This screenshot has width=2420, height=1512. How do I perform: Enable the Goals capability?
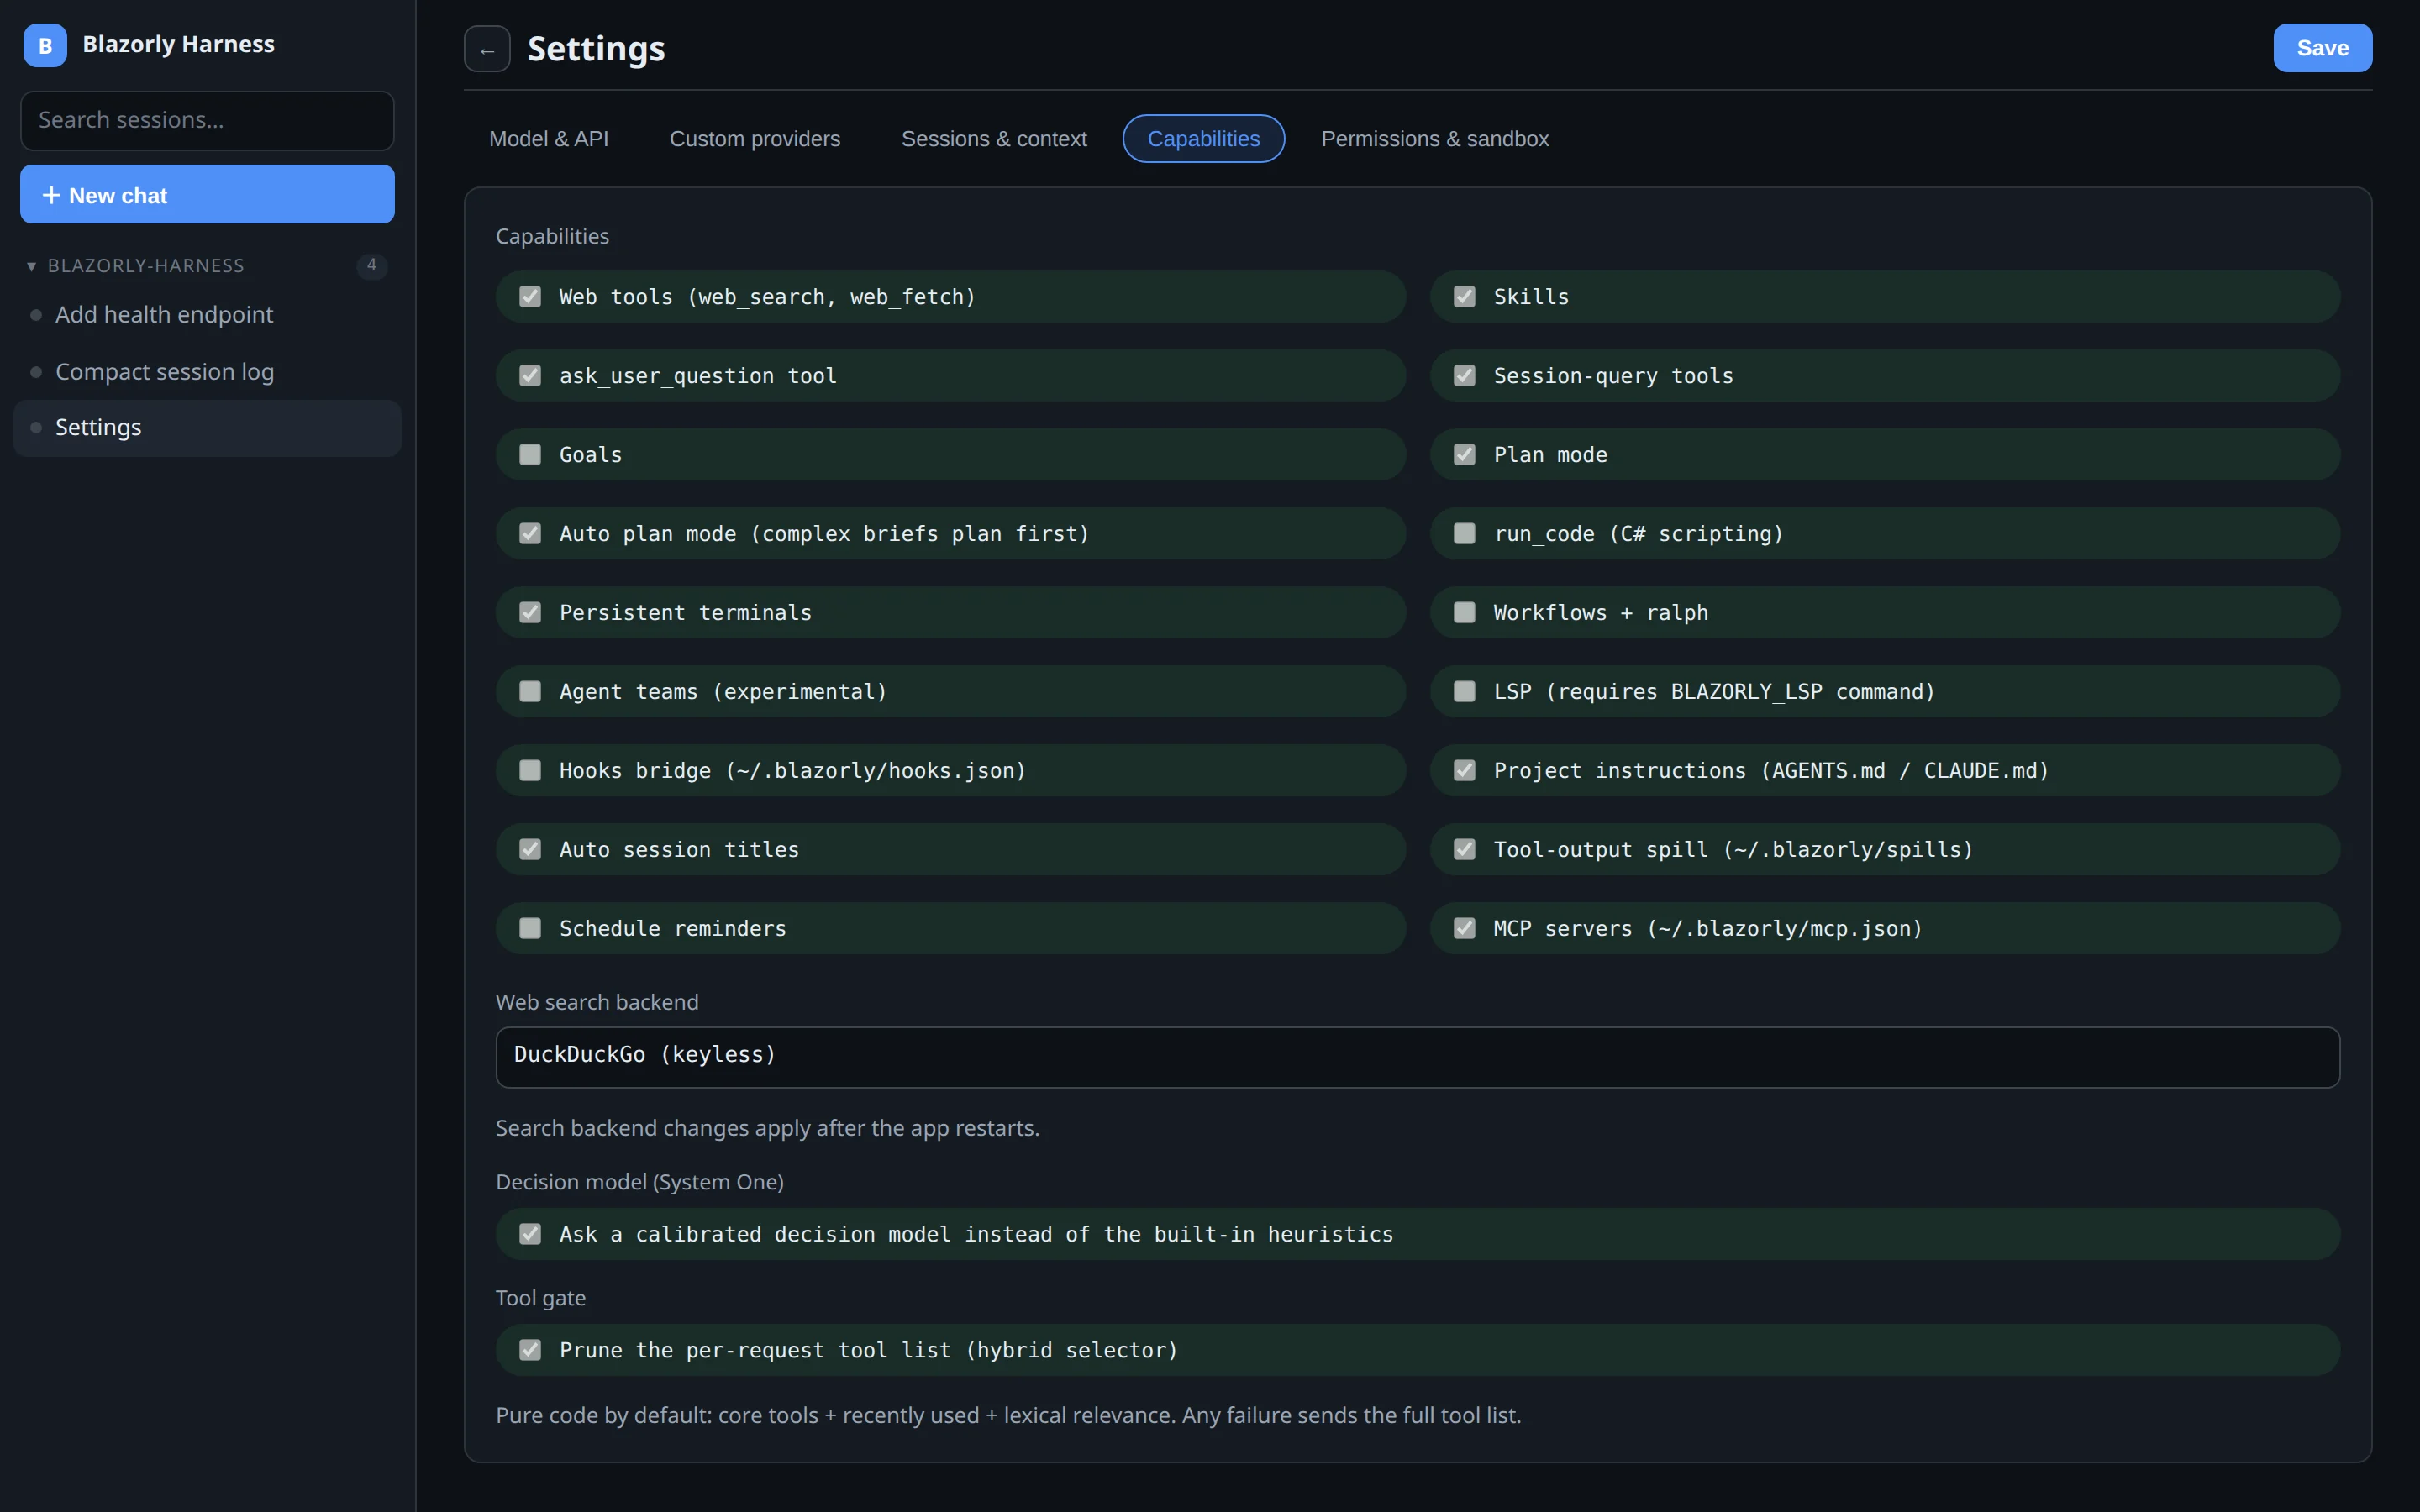pyautogui.click(x=530, y=455)
